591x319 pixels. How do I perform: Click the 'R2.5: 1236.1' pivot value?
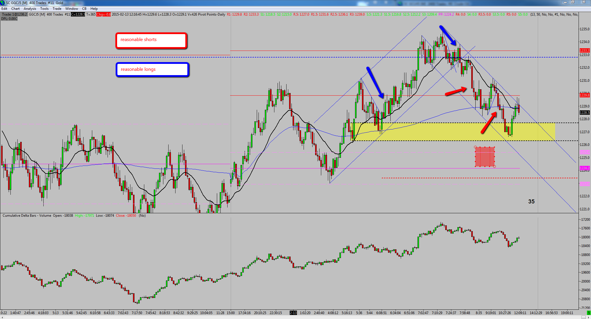click(x=339, y=14)
